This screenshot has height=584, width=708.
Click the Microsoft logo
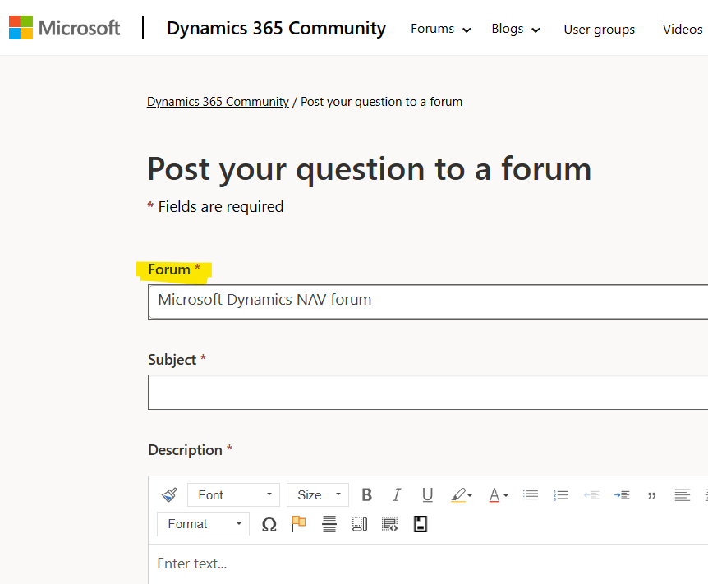[65, 28]
